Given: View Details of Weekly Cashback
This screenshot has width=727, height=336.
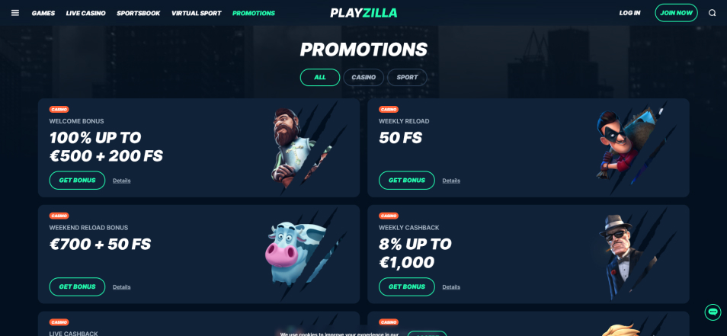Looking at the screenshot, I should [x=451, y=287].
